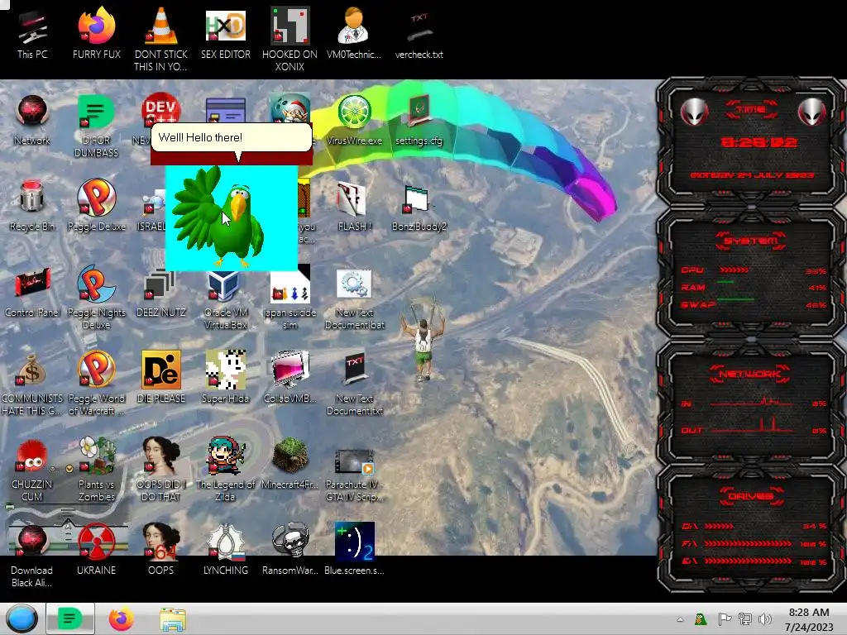Launch CHUZZIN red fuzzy icon
Image resolution: width=847 pixels, height=635 pixels.
point(32,469)
